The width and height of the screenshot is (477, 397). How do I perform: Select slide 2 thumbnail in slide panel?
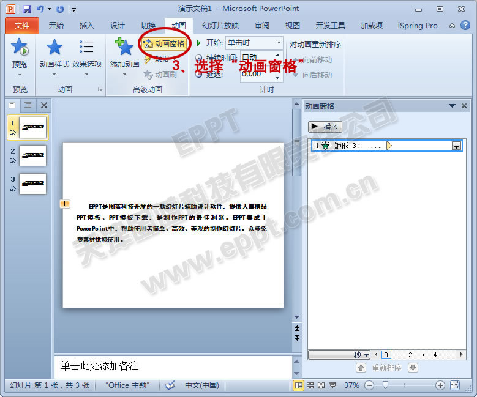click(x=32, y=155)
